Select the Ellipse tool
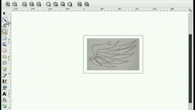This screenshot has width=195, height=110. 5,50
